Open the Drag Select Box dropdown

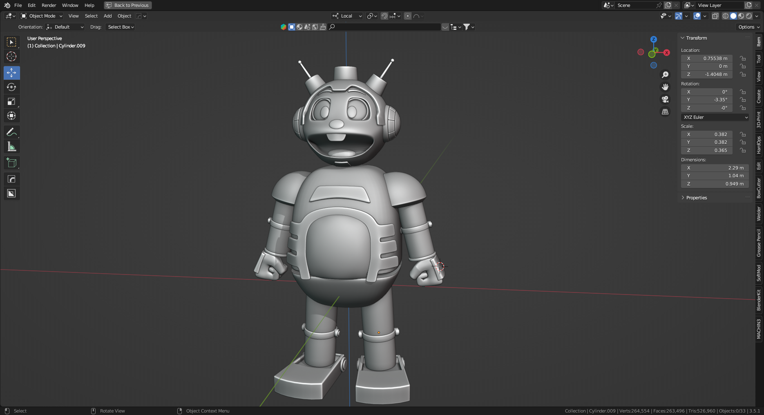(x=121, y=27)
